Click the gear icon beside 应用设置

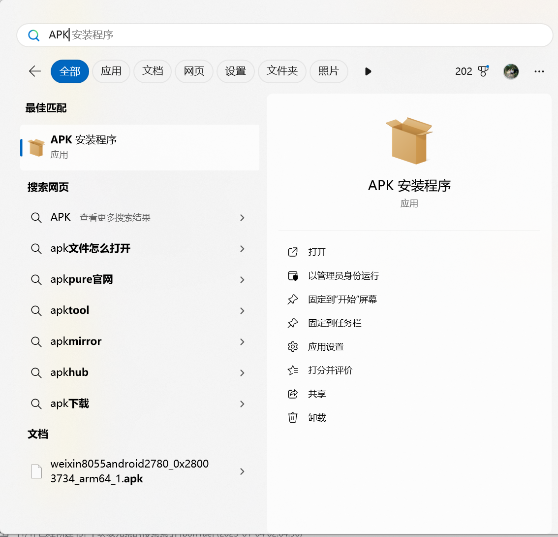[292, 347]
